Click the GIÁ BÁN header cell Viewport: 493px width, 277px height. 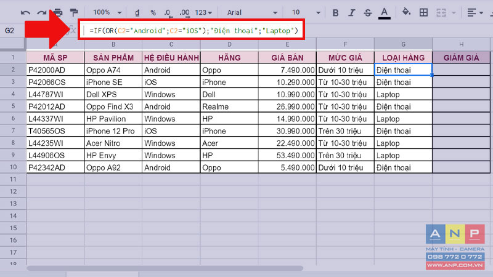point(287,58)
